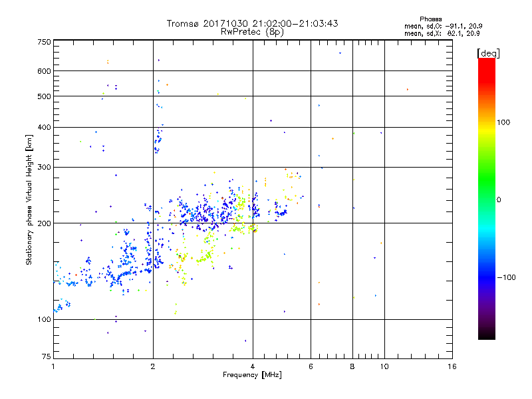
Task: Click the x-axis tick label '4'
Action: (x=253, y=366)
